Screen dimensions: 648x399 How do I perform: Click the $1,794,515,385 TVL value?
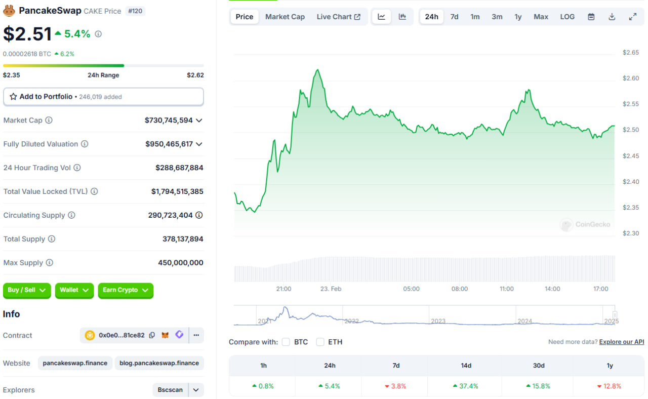click(177, 191)
